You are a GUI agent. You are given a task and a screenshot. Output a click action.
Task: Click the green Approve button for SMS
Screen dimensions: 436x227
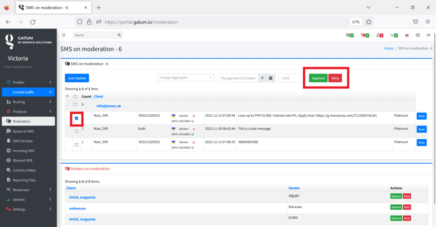click(318, 78)
